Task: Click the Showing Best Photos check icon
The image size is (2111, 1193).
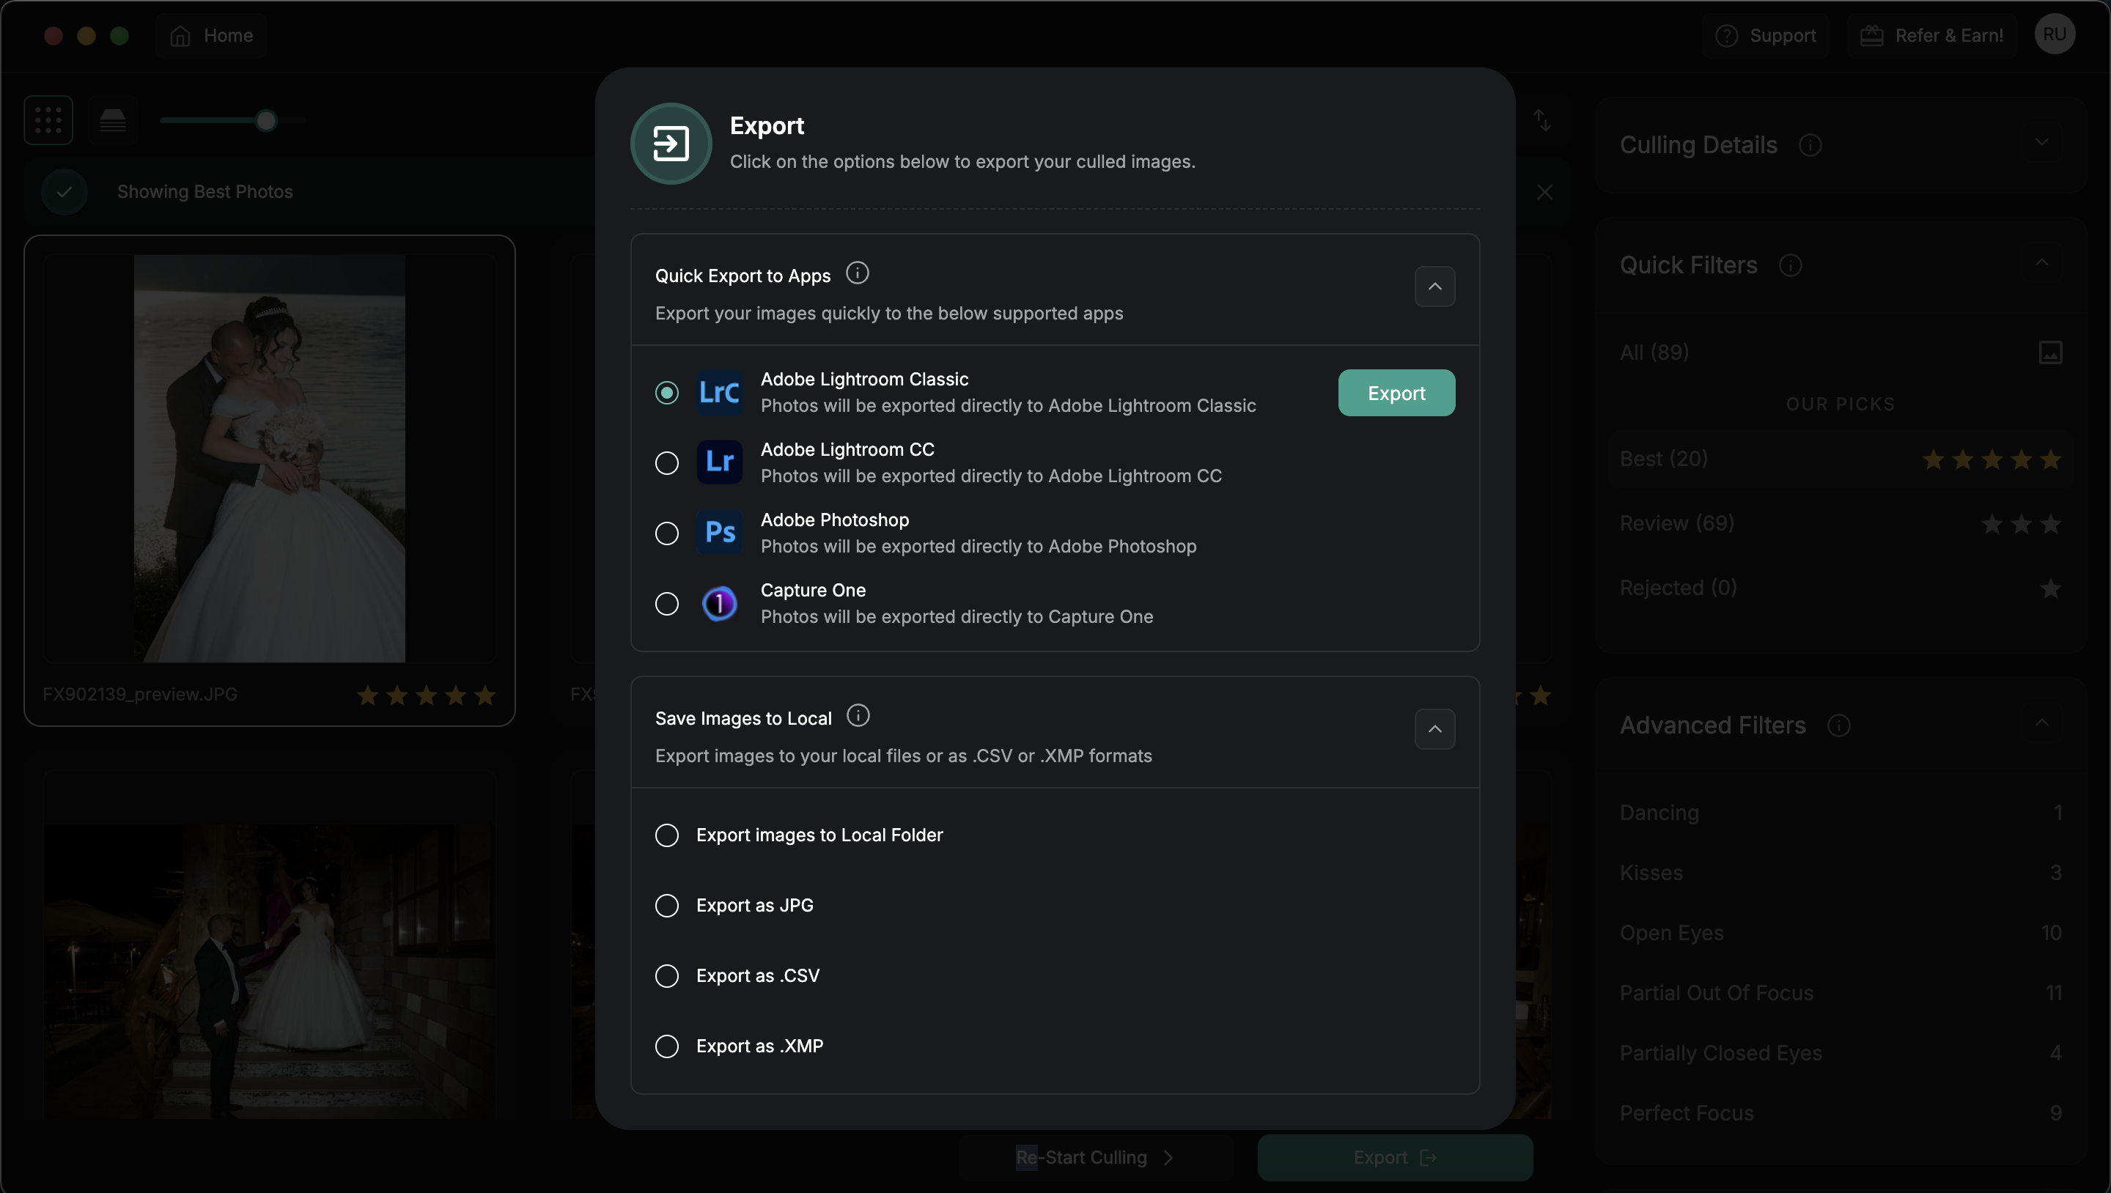Action: click(x=65, y=192)
